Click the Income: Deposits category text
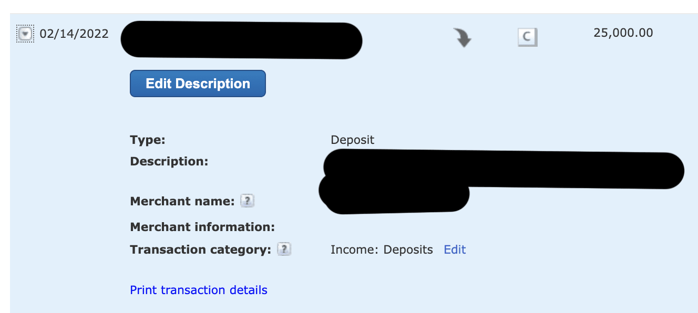Viewport: 698px width, 313px height. [382, 249]
